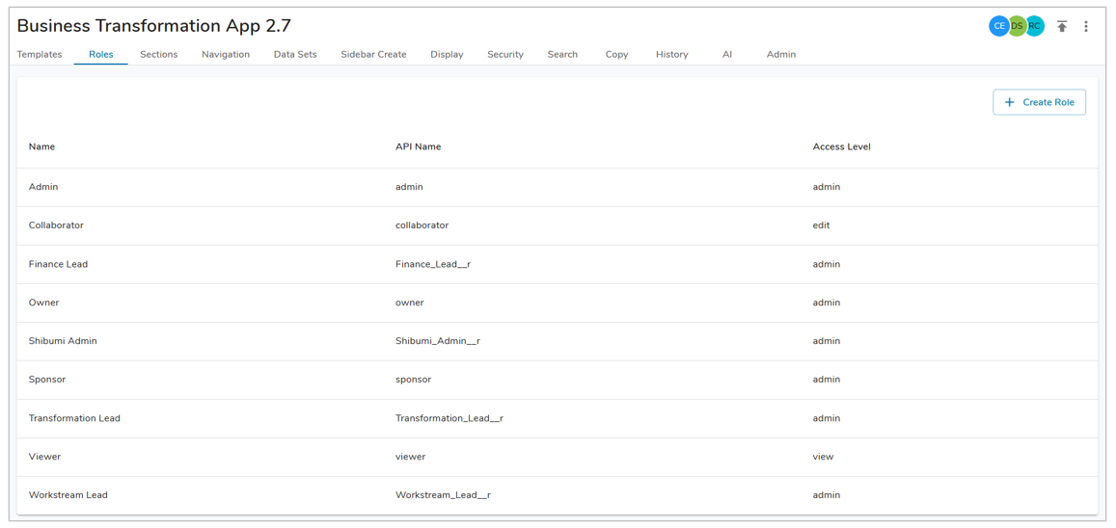Click the upload arrow icon

pyautogui.click(x=1061, y=27)
